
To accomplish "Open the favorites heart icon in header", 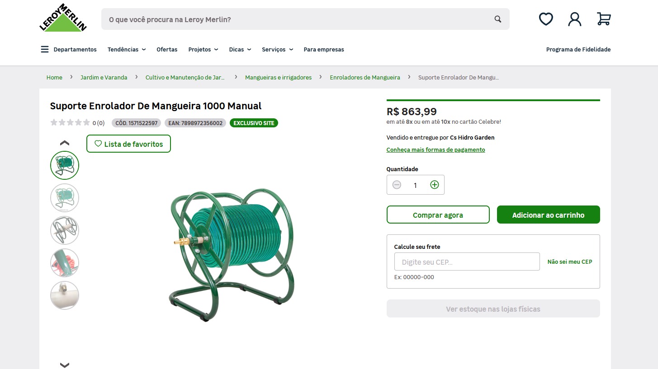I will click(546, 19).
